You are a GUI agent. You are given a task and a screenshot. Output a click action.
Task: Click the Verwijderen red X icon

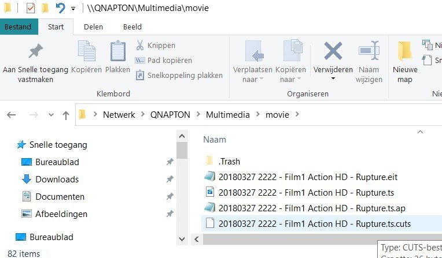pyautogui.click(x=333, y=51)
